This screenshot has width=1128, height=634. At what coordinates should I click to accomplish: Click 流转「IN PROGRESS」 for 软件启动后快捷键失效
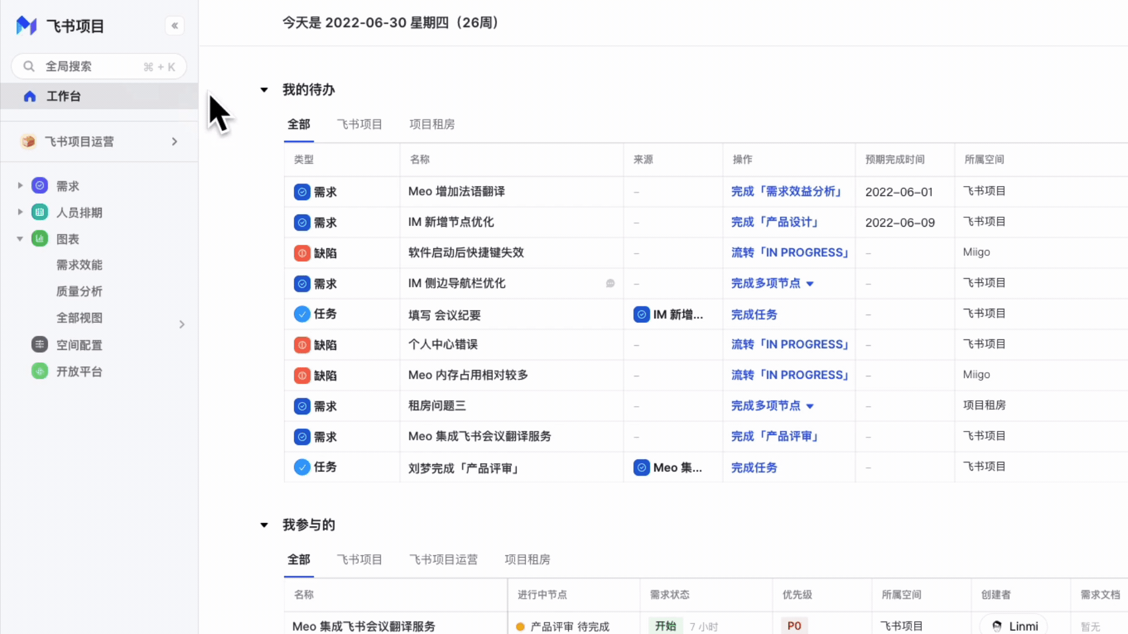tap(791, 252)
